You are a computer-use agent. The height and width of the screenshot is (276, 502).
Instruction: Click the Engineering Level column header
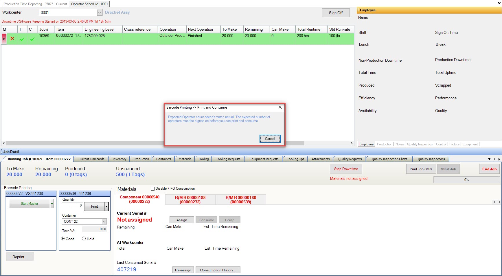(102, 29)
